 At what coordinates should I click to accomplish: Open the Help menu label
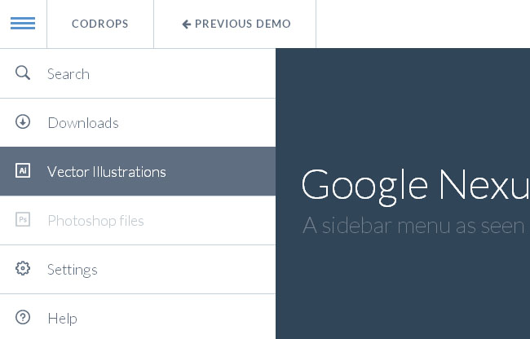click(x=63, y=319)
